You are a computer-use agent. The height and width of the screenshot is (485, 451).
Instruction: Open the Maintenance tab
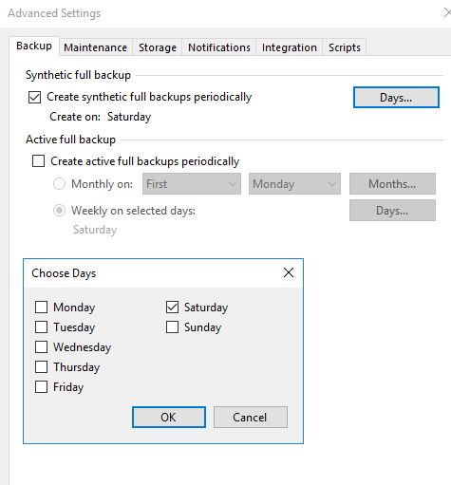[95, 47]
